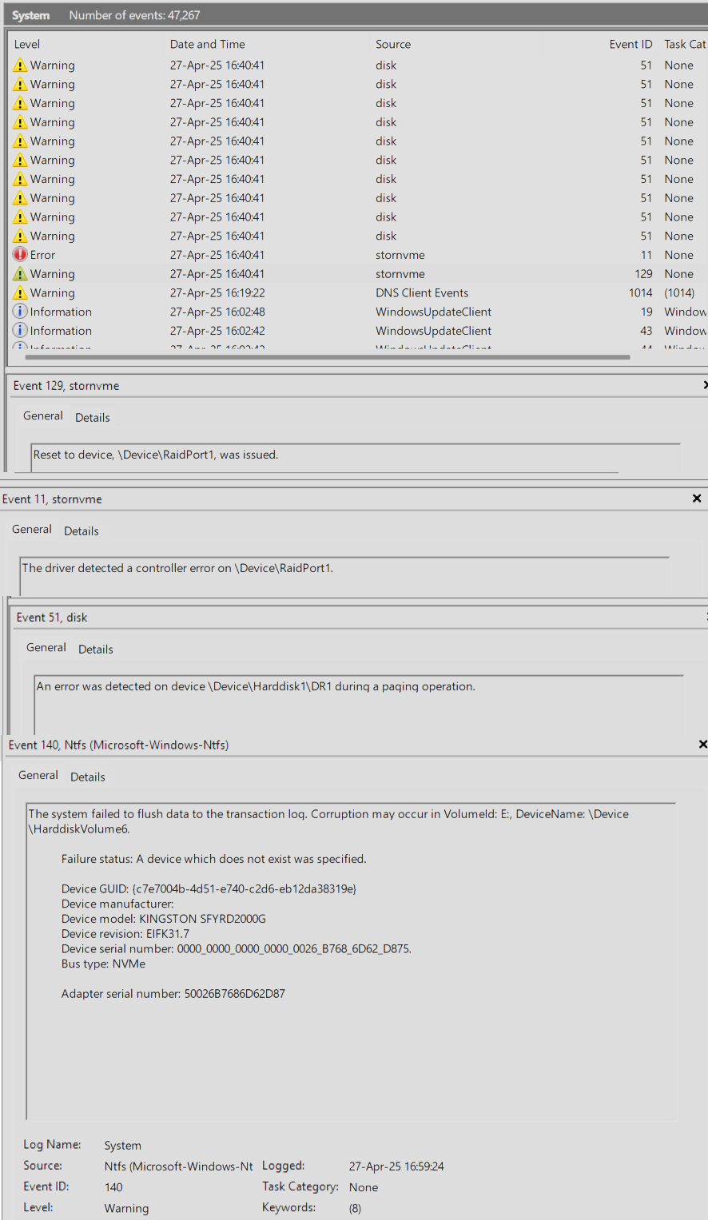Click info icon in event 19 row
The width and height of the screenshot is (708, 1220).
tap(20, 312)
